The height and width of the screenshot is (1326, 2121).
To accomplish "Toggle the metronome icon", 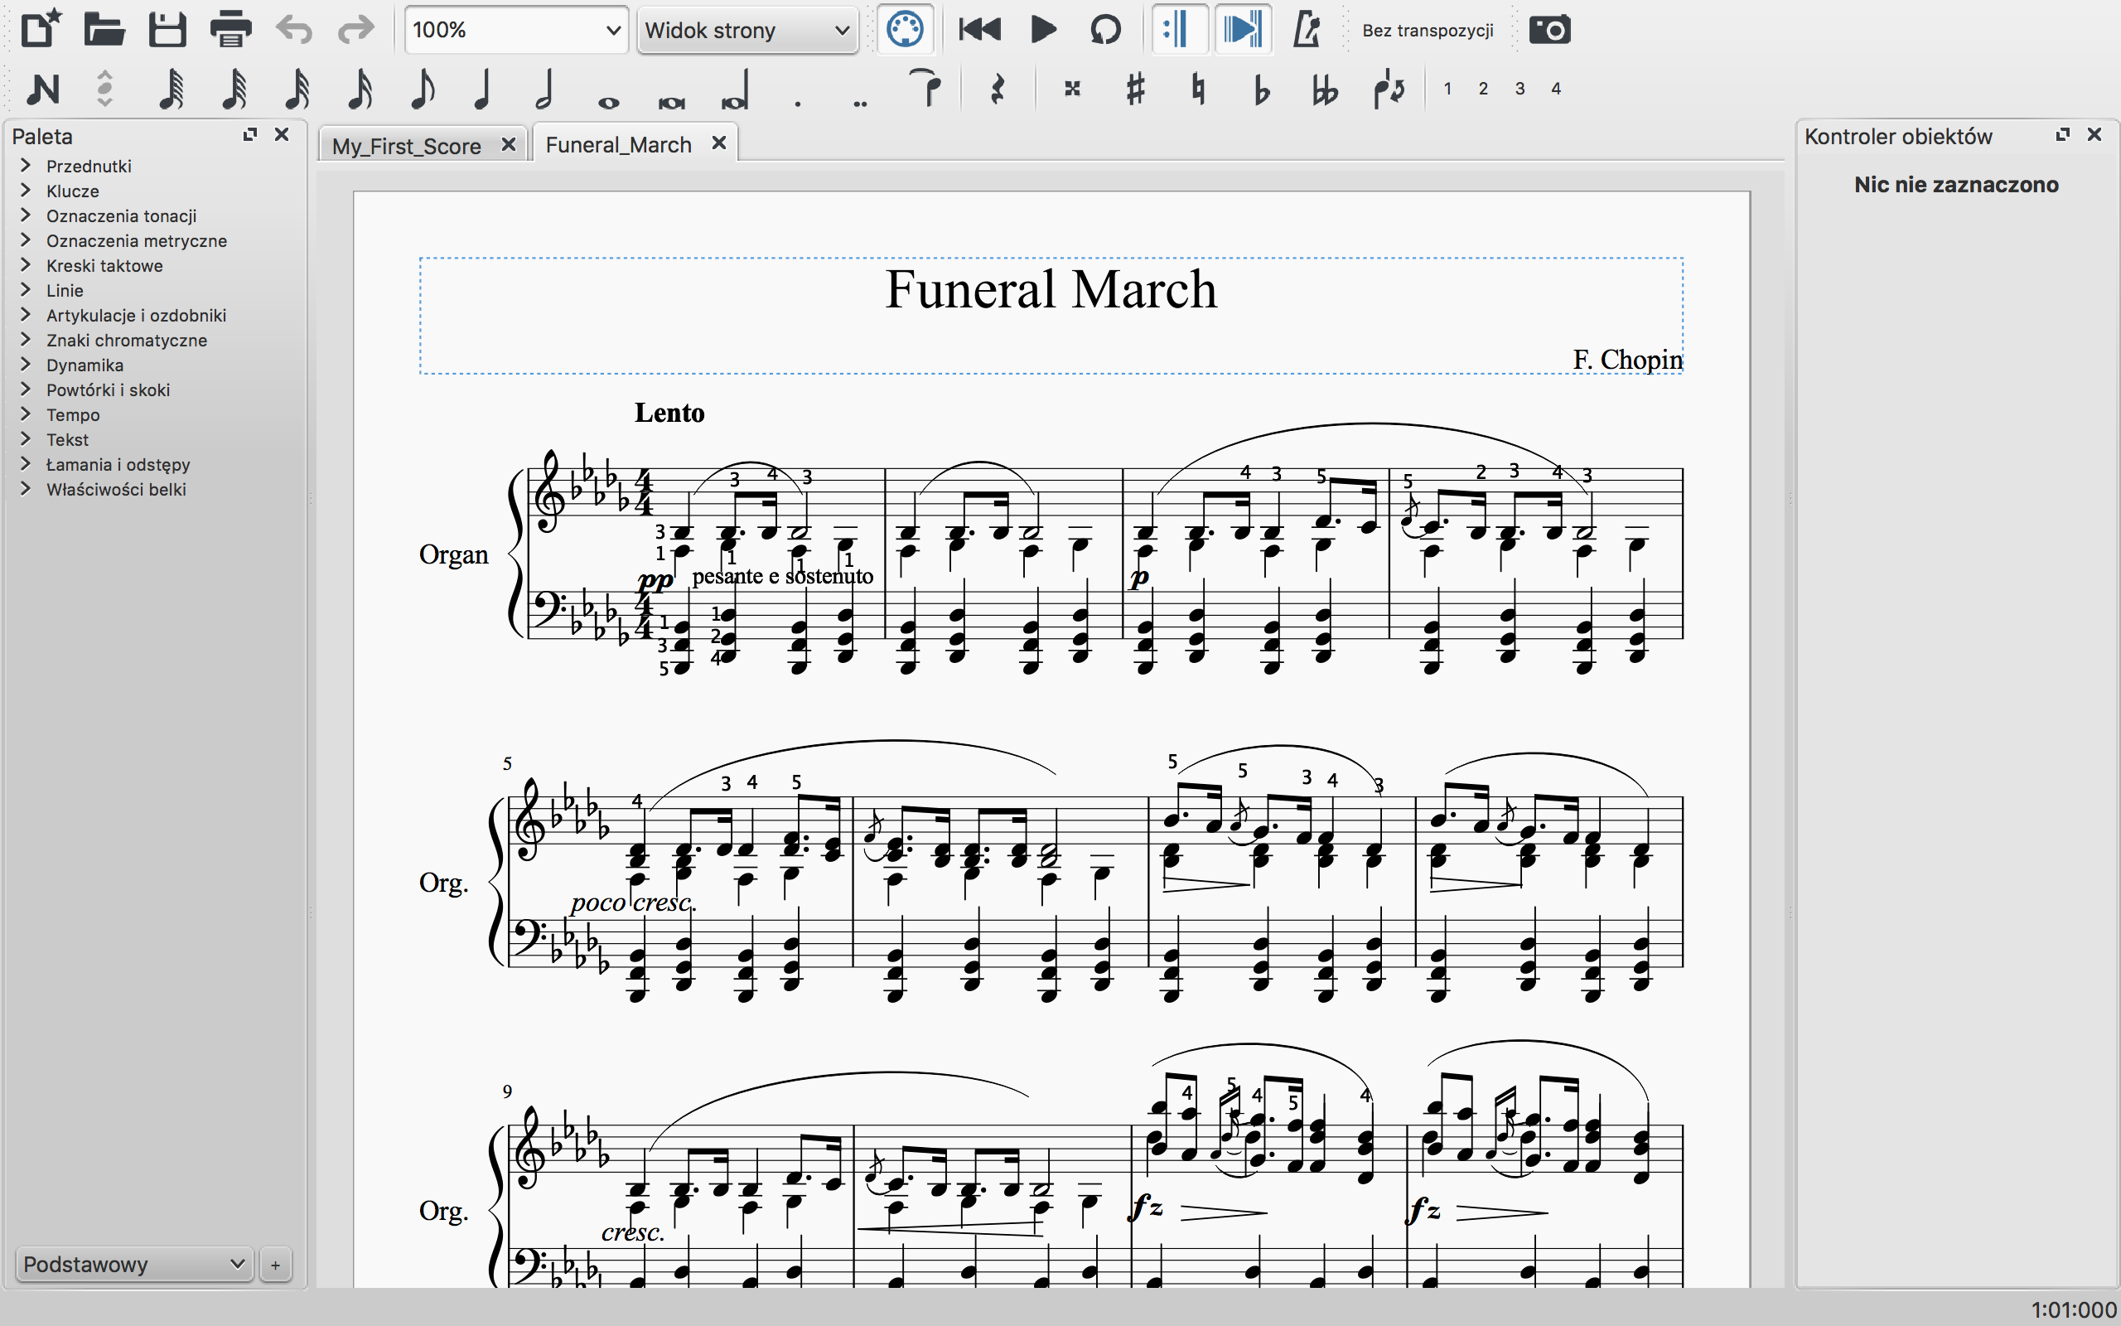I will coord(1306,30).
